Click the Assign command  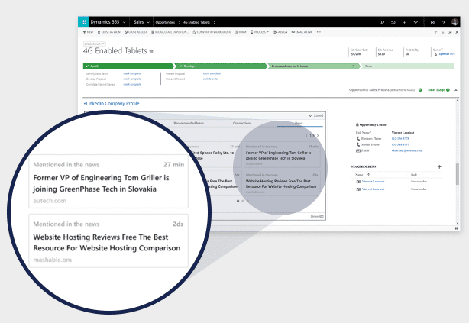coord(280,32)
